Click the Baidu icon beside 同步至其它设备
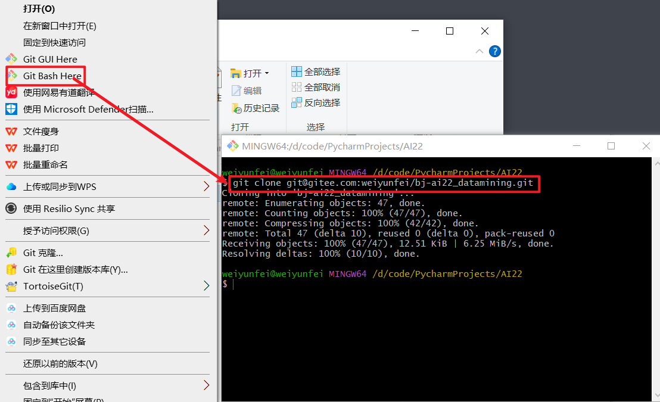This screenshot has width=660, height=402. (12, 341)
